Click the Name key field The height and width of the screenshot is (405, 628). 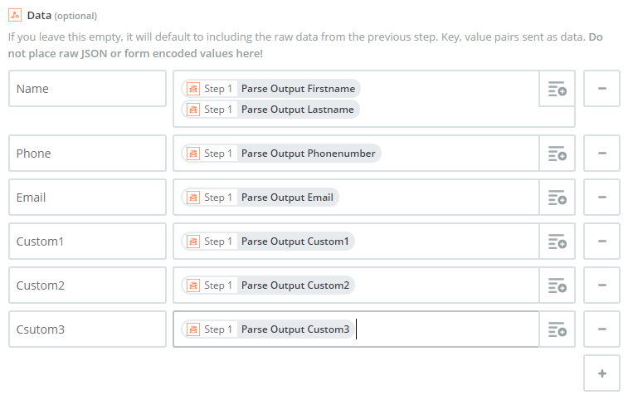click(87, 89)
